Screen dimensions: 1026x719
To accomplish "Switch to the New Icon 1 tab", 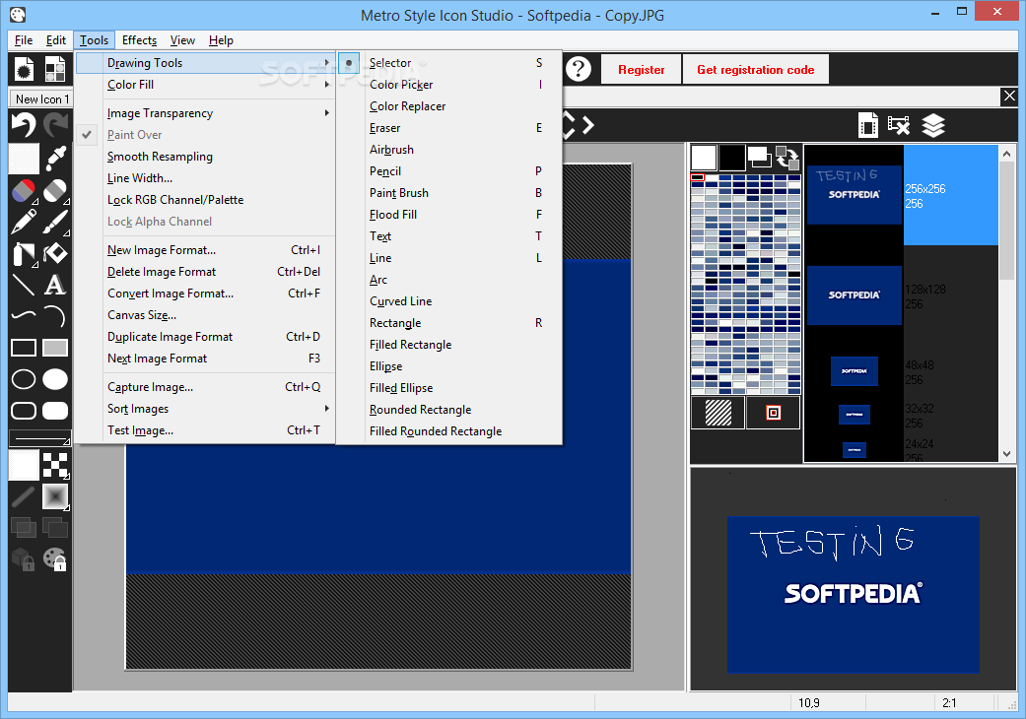I will pos(41,98).
